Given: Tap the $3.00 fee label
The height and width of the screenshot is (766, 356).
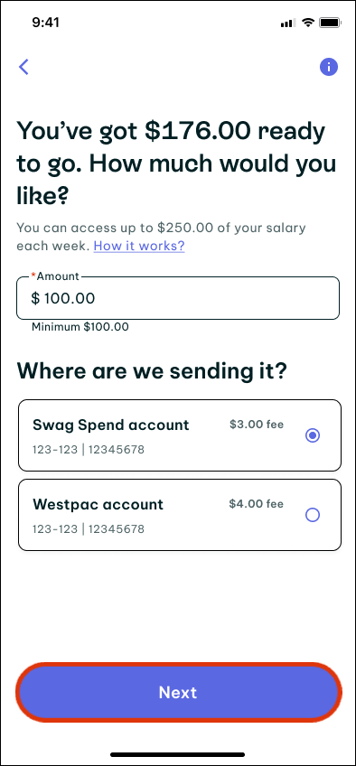Looking at the screenshot, I should coord(257,424).
